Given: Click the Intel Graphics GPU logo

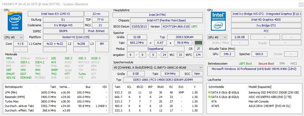Looking at the screenshot, I should 218,21.
